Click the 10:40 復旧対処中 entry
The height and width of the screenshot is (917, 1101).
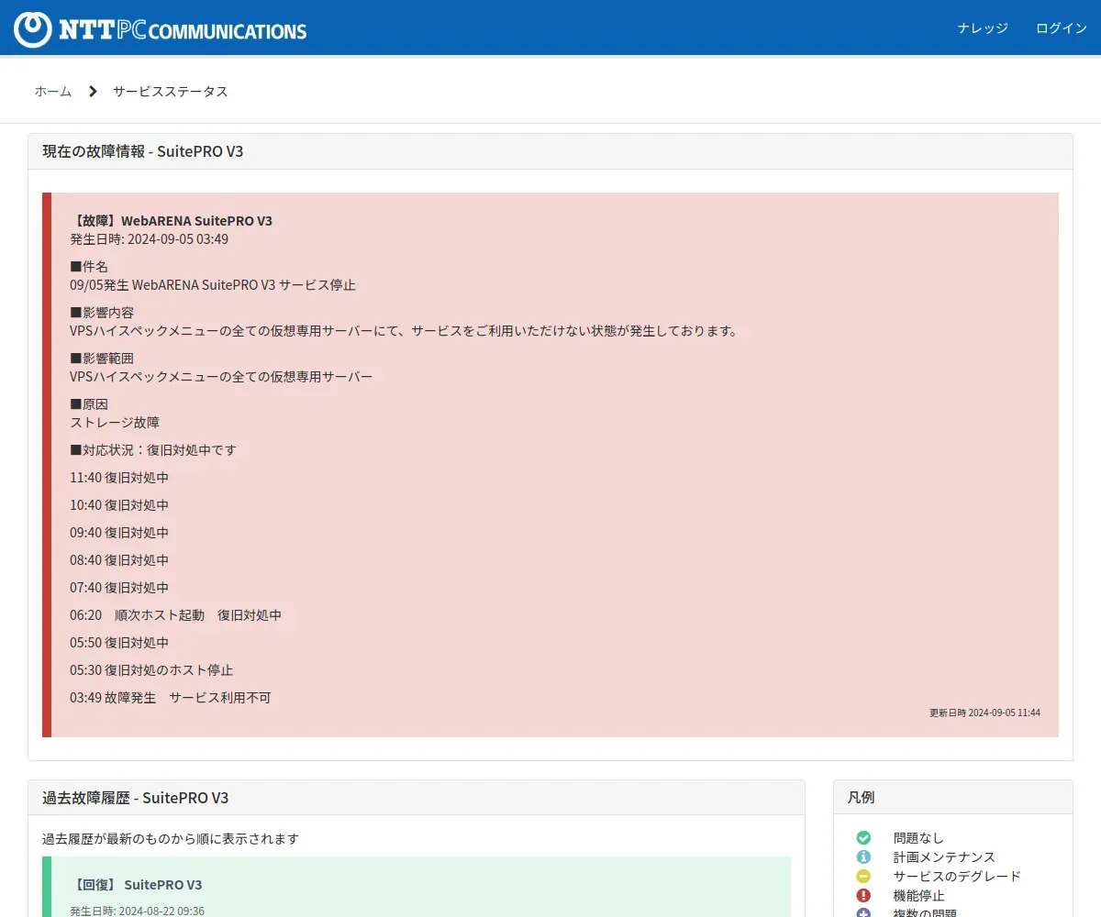tap(119, 505)
